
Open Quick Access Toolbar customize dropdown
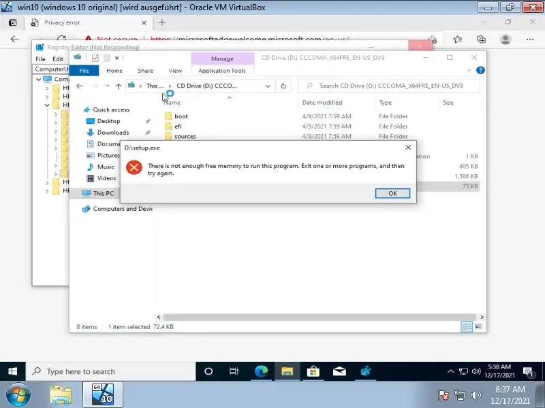point(116,58)
